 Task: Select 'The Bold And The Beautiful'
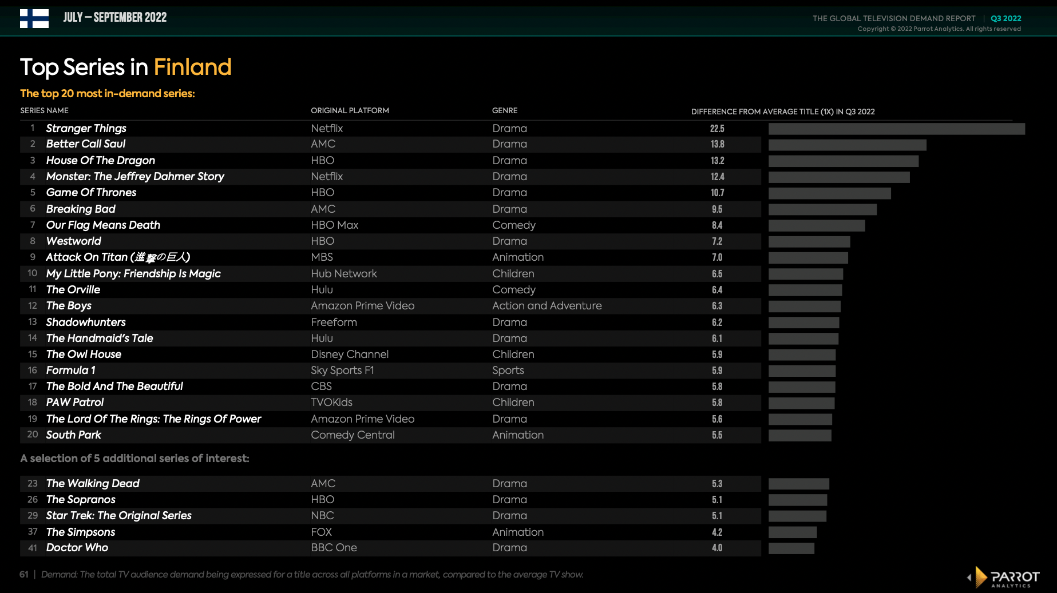[x=114, y=387]
